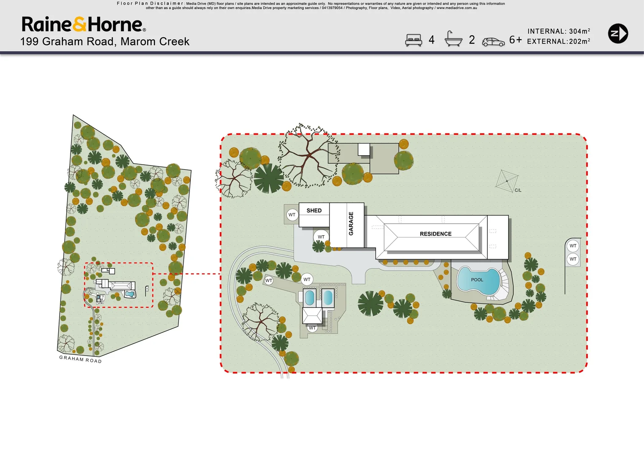This screenshot has width=644, height=456.
Task: Click the address 199 Graham Road, Marom Creek
Action: tap(105, 41)
